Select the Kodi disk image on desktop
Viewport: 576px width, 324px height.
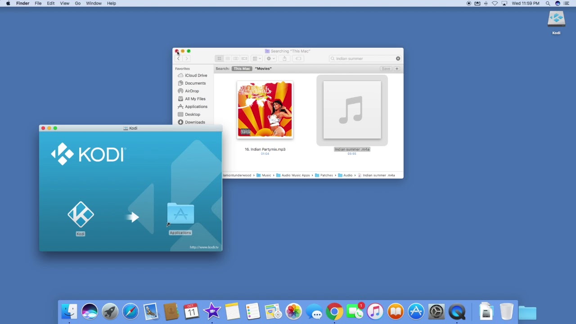557,19
